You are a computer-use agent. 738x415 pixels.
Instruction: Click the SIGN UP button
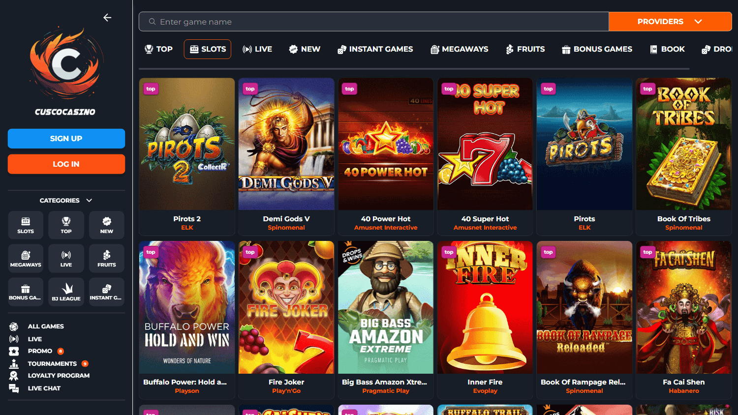tap(66, 138)
